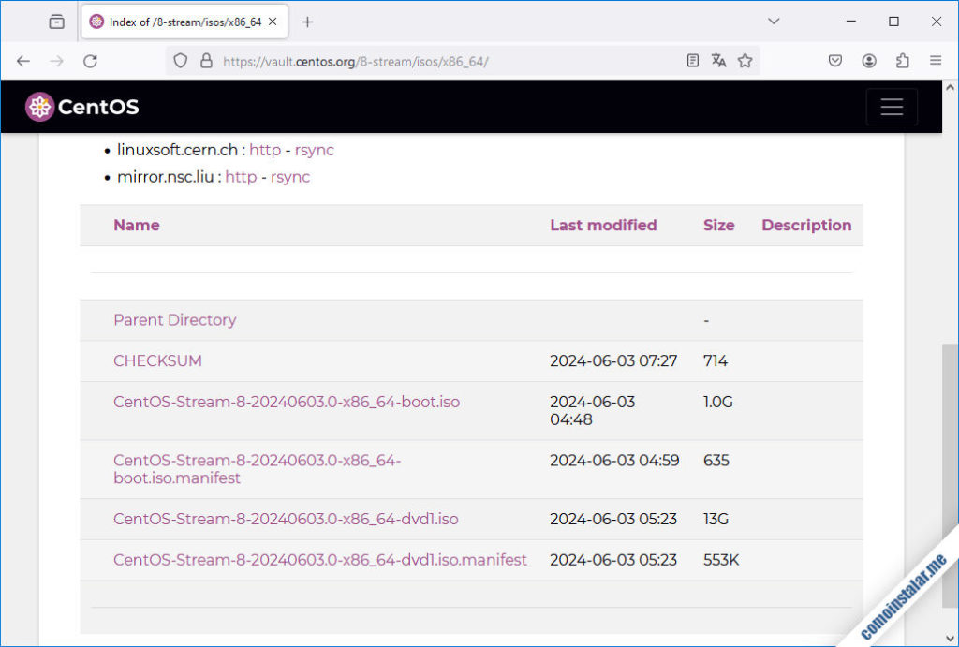Open the extensions puzzle icon

coord(903,61)
